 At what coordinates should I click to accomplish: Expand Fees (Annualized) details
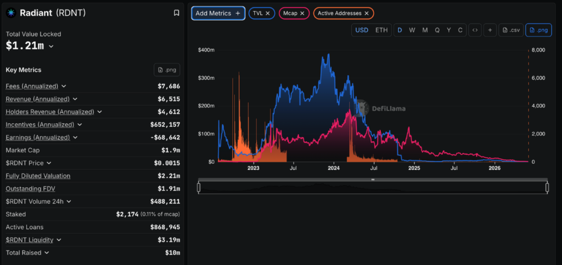[64, 86]
